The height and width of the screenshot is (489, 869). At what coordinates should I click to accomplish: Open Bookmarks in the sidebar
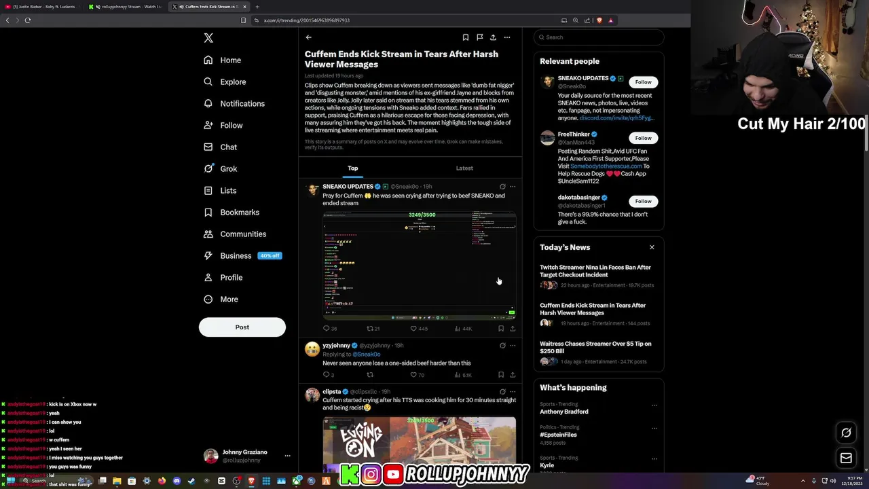pos(232,212)
